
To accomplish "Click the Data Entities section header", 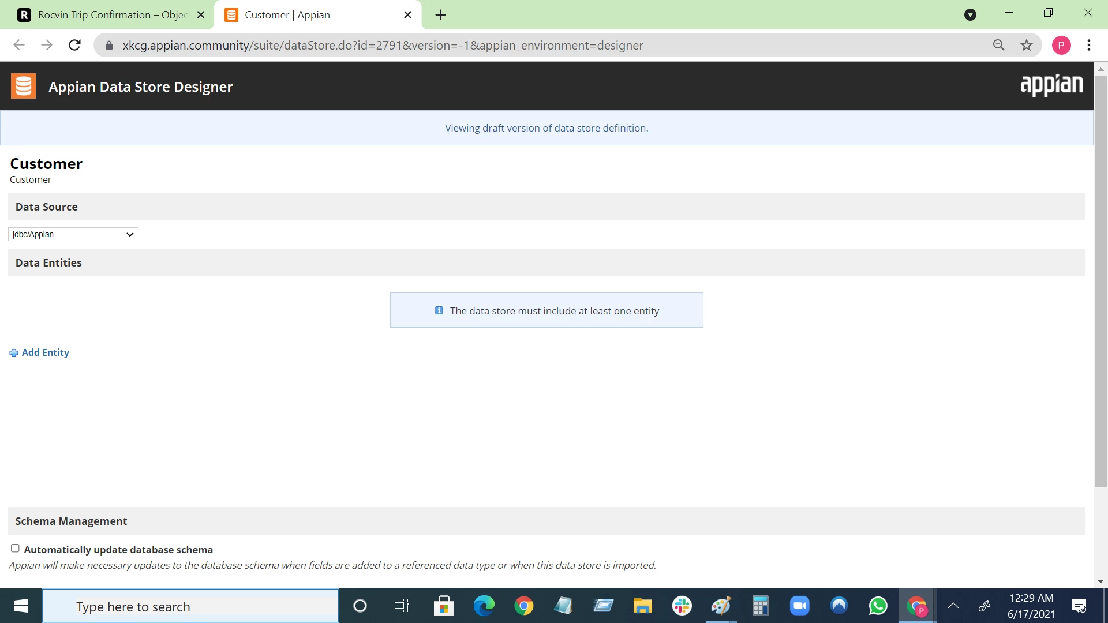I will point(546,262).
